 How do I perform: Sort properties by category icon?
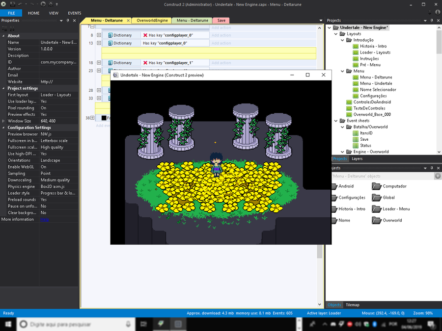(x=4, y=28)
